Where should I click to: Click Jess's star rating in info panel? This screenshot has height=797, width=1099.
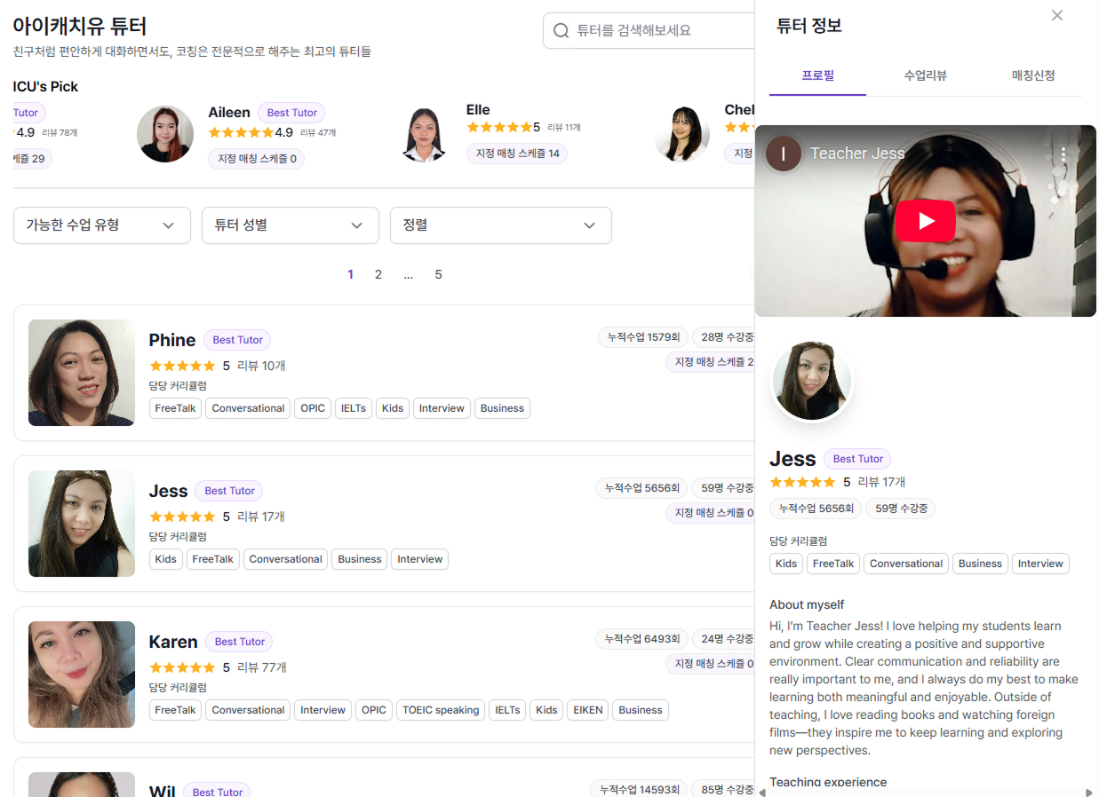pos(802,482)
